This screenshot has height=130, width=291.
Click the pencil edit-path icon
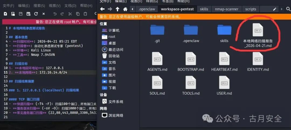tap(275, 9)
